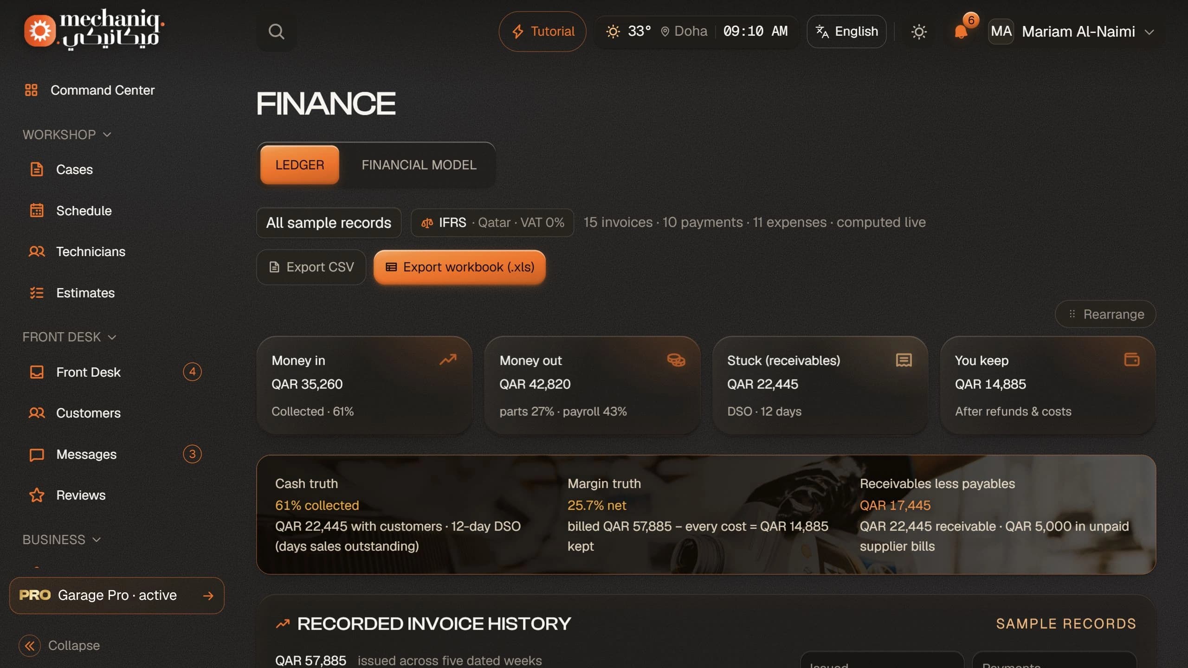This screenshot has width=1188, height=668.
Task: Click the Reviews star icon
Action: click(x=37, y=495)
